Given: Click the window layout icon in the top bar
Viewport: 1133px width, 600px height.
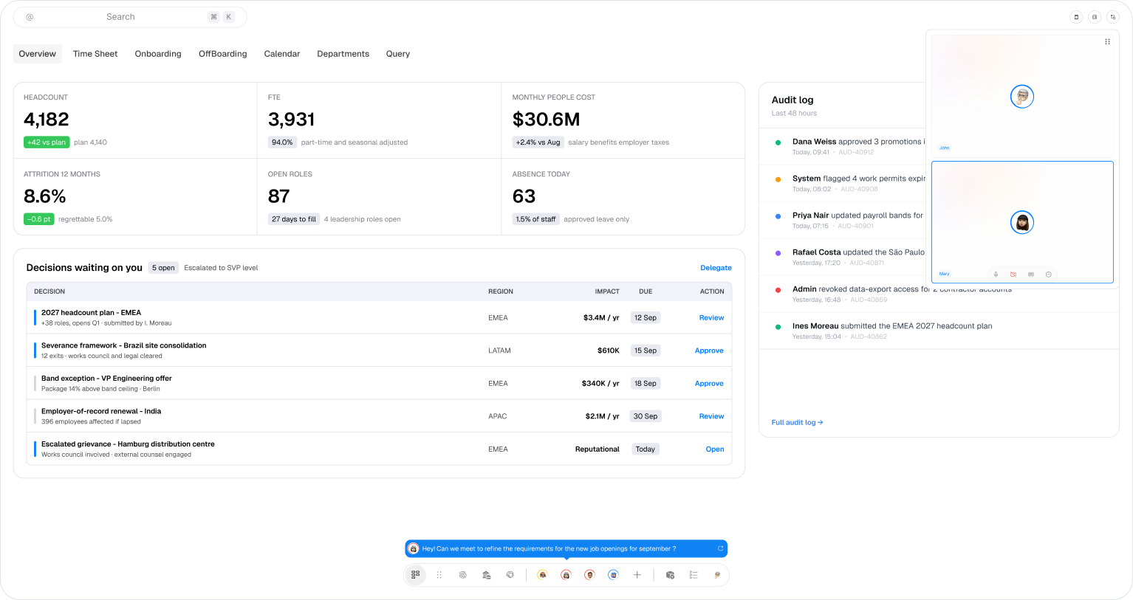Looking at the screenshot, I should pos(1076,17).
